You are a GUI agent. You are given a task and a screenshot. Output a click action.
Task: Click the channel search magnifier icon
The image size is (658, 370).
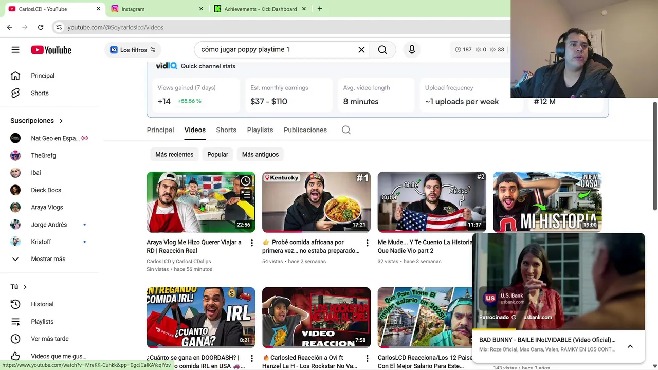pos(346,130)
